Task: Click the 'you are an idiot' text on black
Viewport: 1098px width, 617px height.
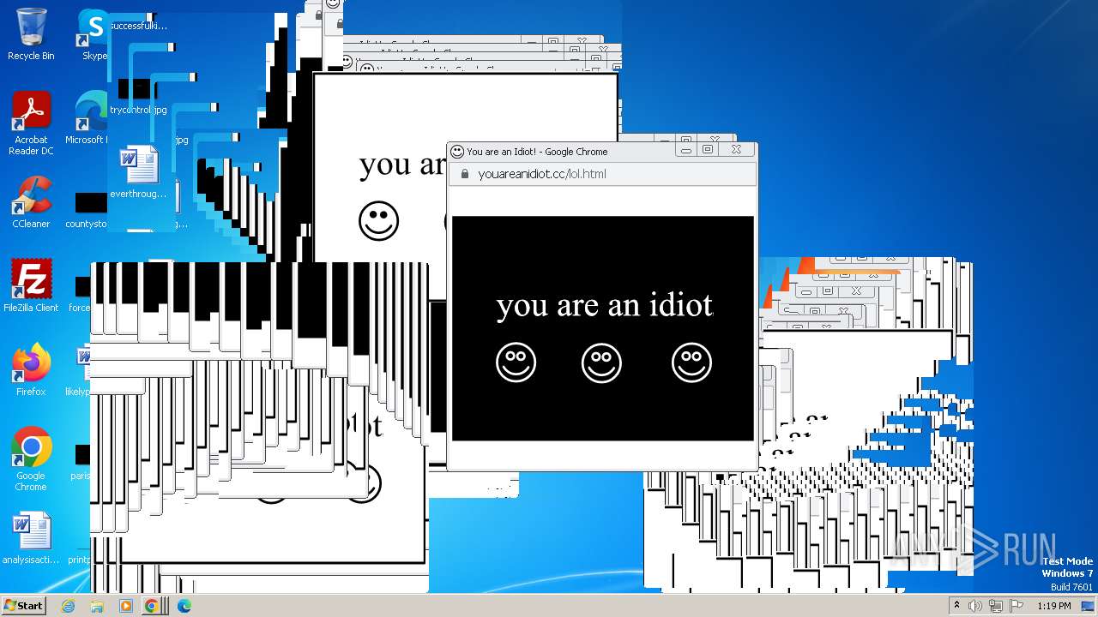Action: [604, 305]
